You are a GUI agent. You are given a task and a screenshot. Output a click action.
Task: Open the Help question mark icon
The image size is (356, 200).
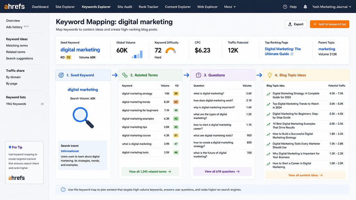coord(285,7)
